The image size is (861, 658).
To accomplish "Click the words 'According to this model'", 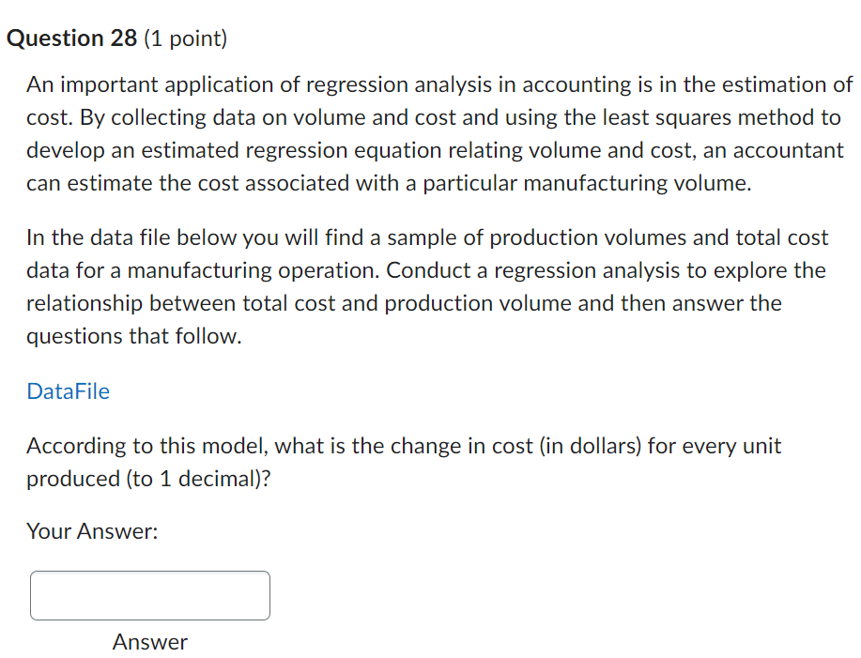I will pyautogui.click(x=147, y=446).
